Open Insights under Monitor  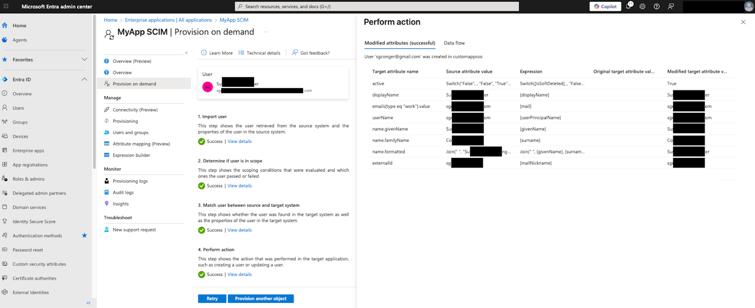coord(121,204)
